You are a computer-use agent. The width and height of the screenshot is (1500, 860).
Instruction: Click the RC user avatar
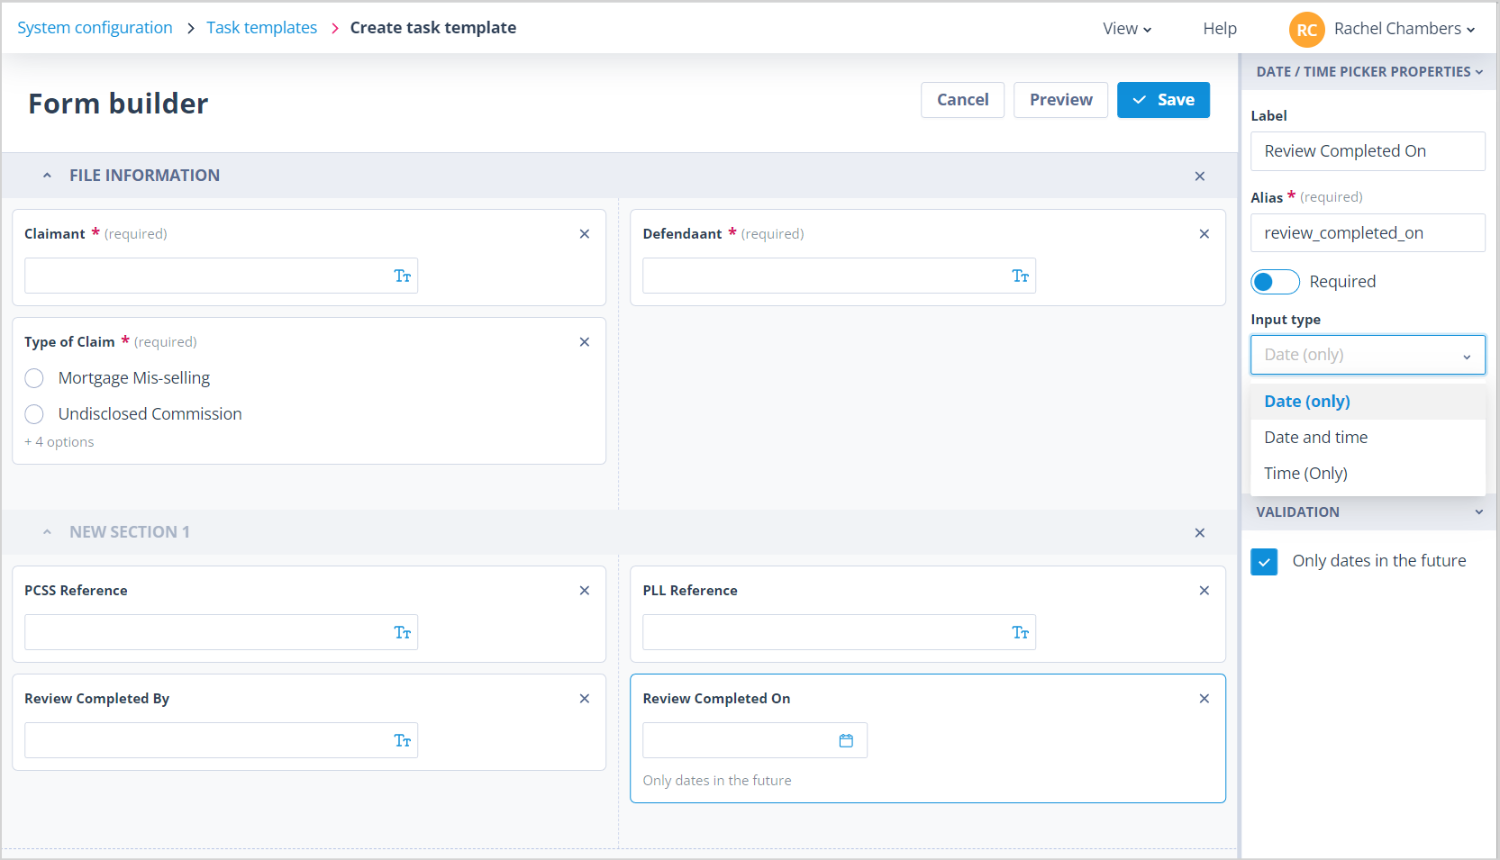click(x=1307, y=30)
